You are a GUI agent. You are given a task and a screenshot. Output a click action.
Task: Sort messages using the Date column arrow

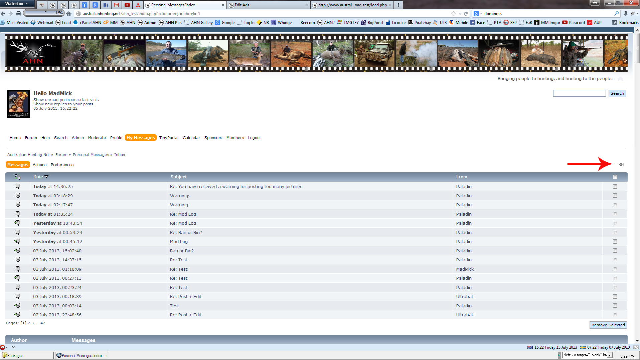click(x=46, y=177)
